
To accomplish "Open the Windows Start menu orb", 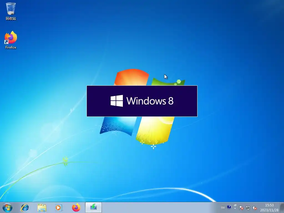I will click(7, 207).
